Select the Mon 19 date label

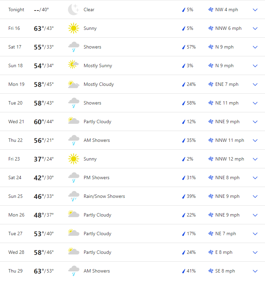[x=16, y=84]
